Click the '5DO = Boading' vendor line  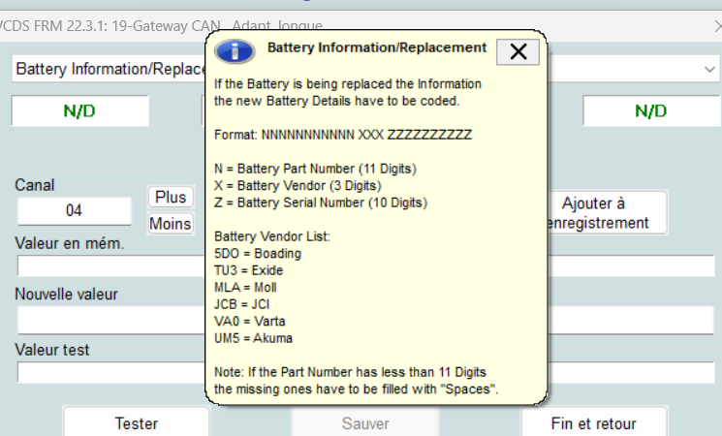point(258,253)
